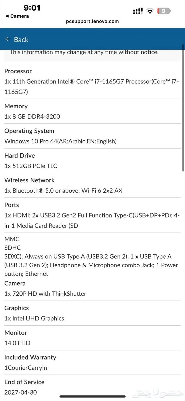Image resolution: width=185 pixels, height=401 pixels.
Task: Click the "Back" label in the header
Action: [21, 40]
